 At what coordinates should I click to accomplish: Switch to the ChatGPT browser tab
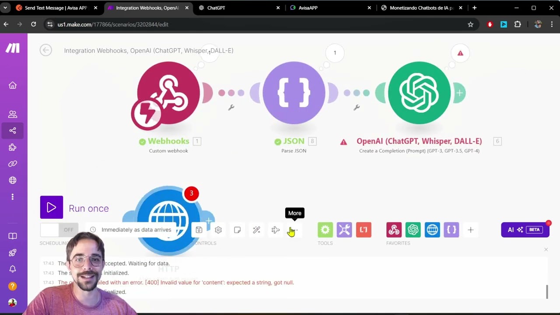click(x=239, y=8)
